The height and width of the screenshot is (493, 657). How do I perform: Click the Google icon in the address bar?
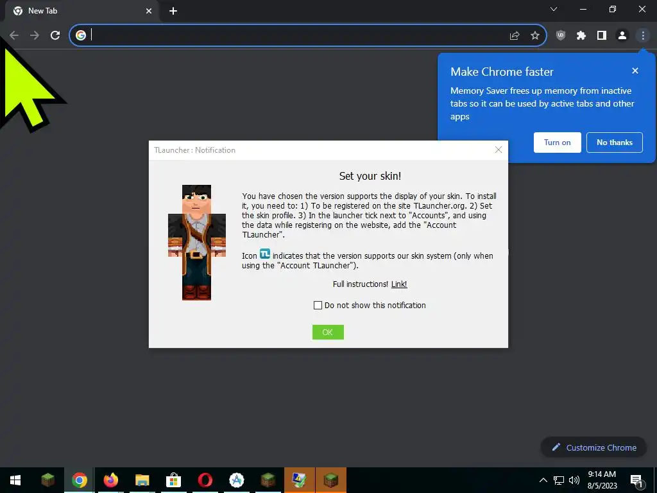tap(81, 35)
